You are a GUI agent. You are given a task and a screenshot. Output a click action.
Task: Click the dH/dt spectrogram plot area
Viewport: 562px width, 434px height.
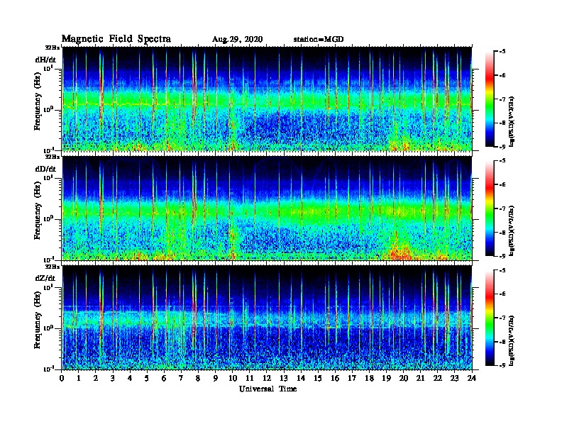tap(267, 99)
